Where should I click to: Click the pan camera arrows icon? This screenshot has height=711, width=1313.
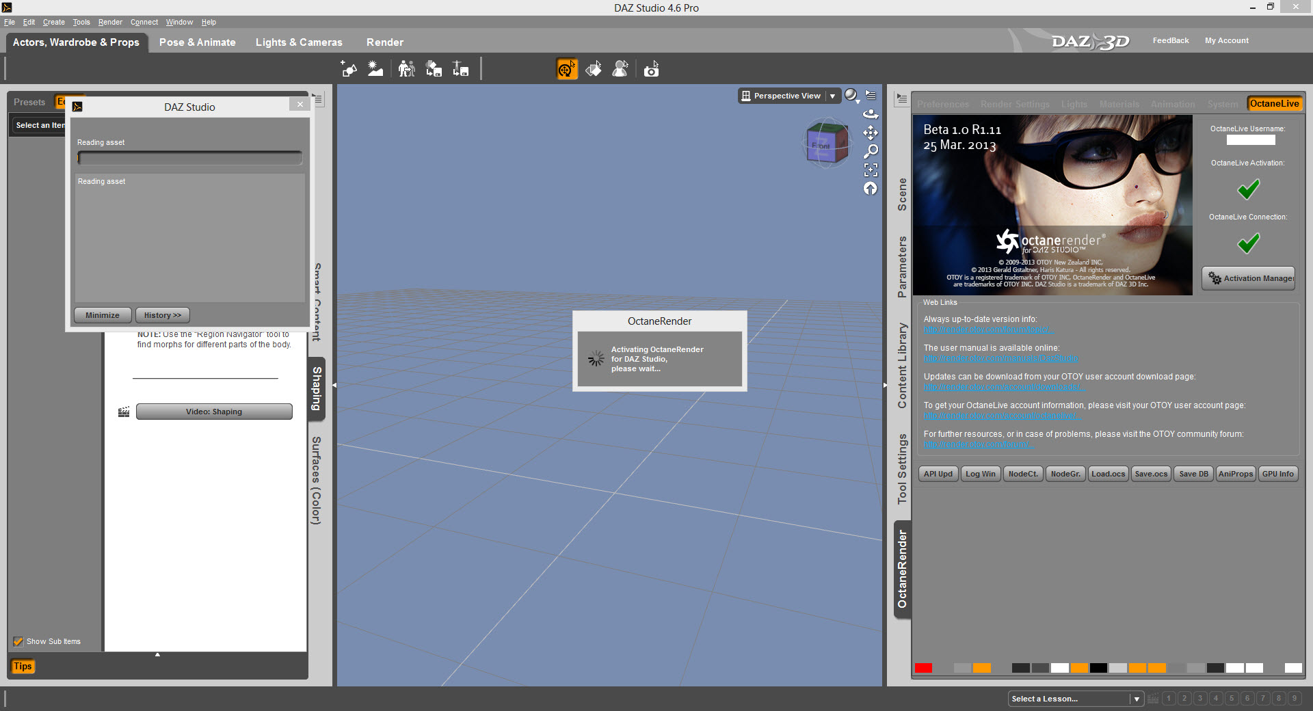871,133
